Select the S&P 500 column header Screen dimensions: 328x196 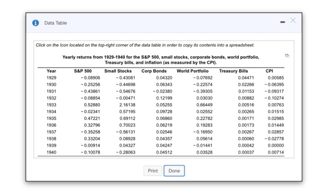tap(83, 71)
